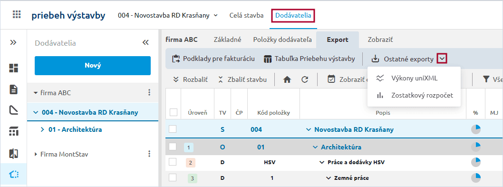Open options menu for firma ABC

[x=149, y=93]
